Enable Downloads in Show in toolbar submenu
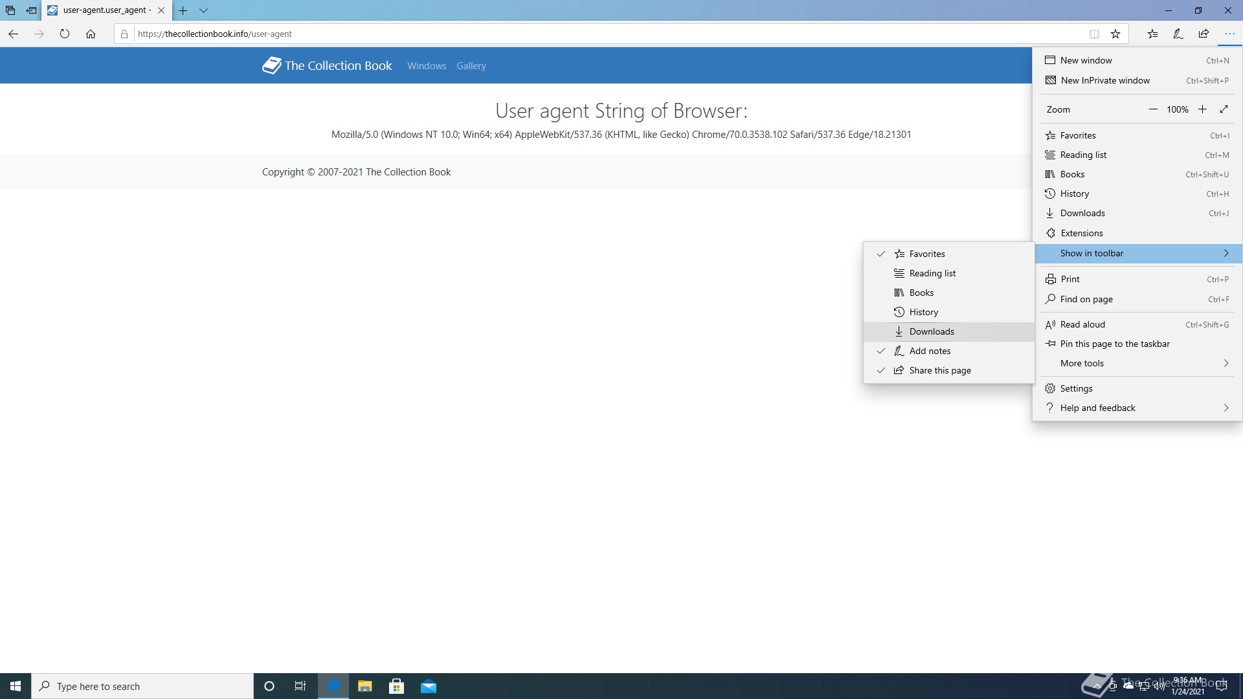This screenshot has height=699, width=1243. (931, 331)
